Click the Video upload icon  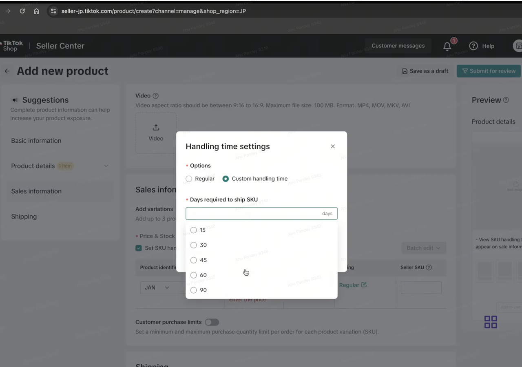coord(156,128)
